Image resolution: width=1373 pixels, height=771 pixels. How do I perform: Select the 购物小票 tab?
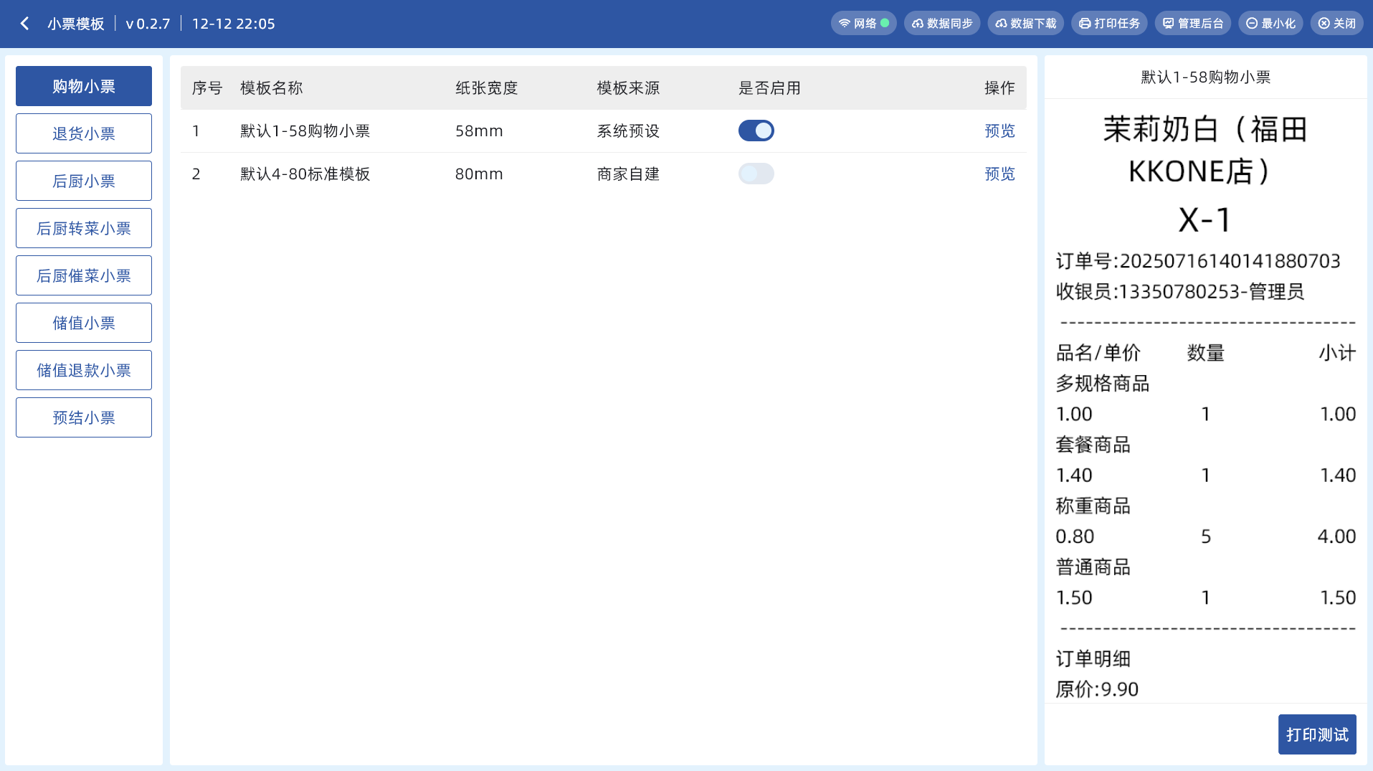point(84,86)
